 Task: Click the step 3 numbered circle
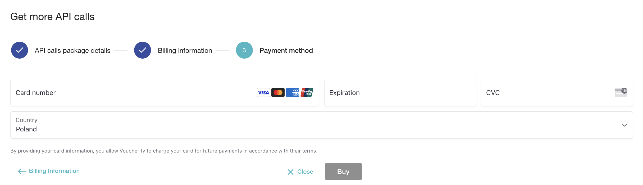click(244, 50)
